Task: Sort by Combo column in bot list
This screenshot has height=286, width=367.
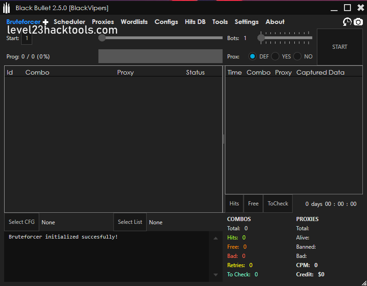Action: [37, 72]
